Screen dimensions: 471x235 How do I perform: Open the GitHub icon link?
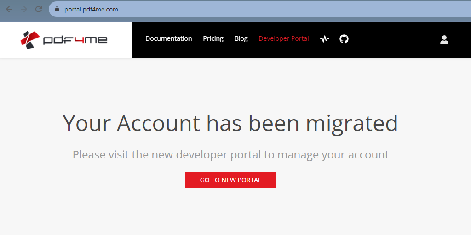tap(344, 39)
